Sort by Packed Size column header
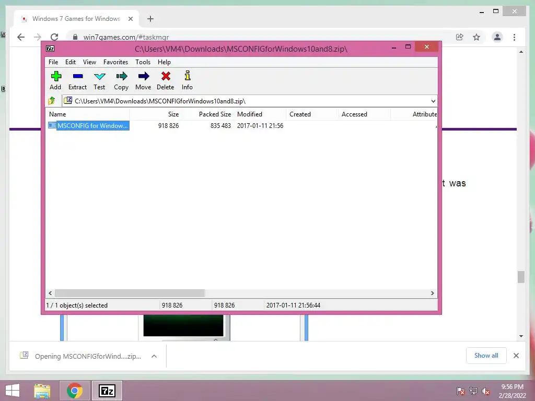Viewport: 535px width, 401px height. [x=207, y=114]
